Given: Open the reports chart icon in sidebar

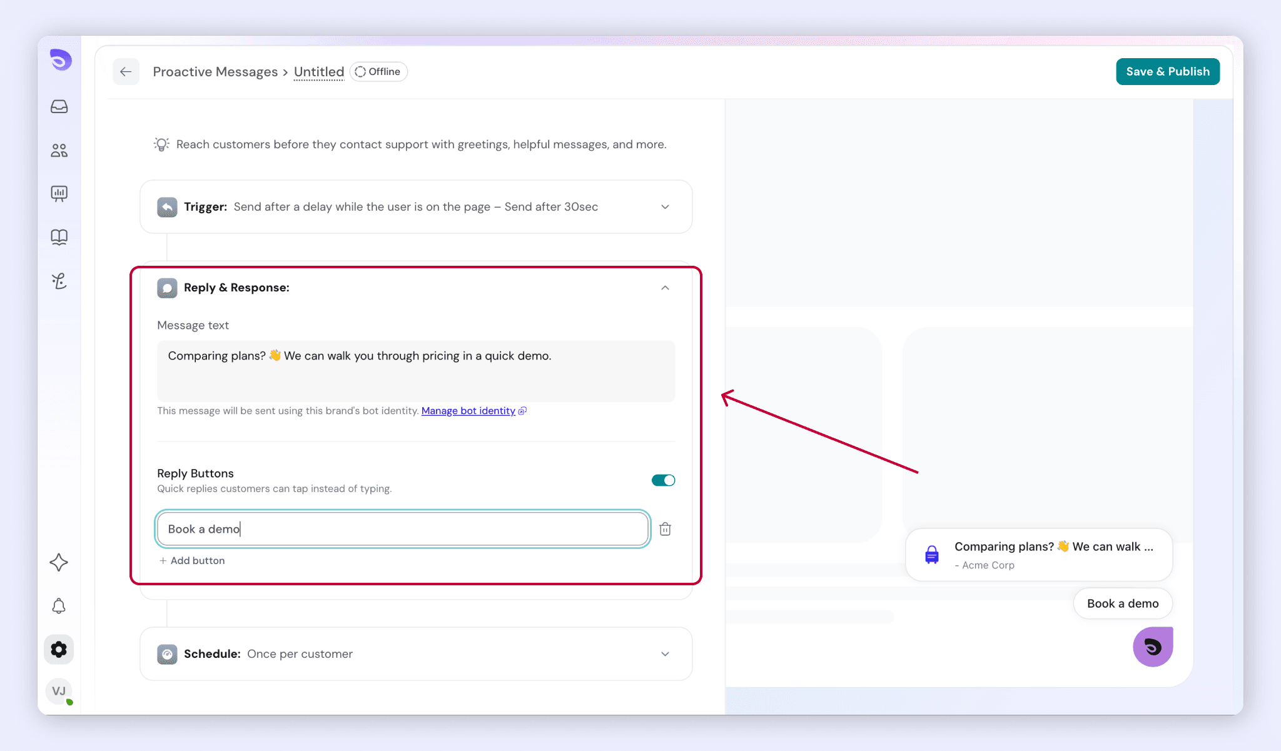Looking at the screenshot, I should (x=59, y=193).
